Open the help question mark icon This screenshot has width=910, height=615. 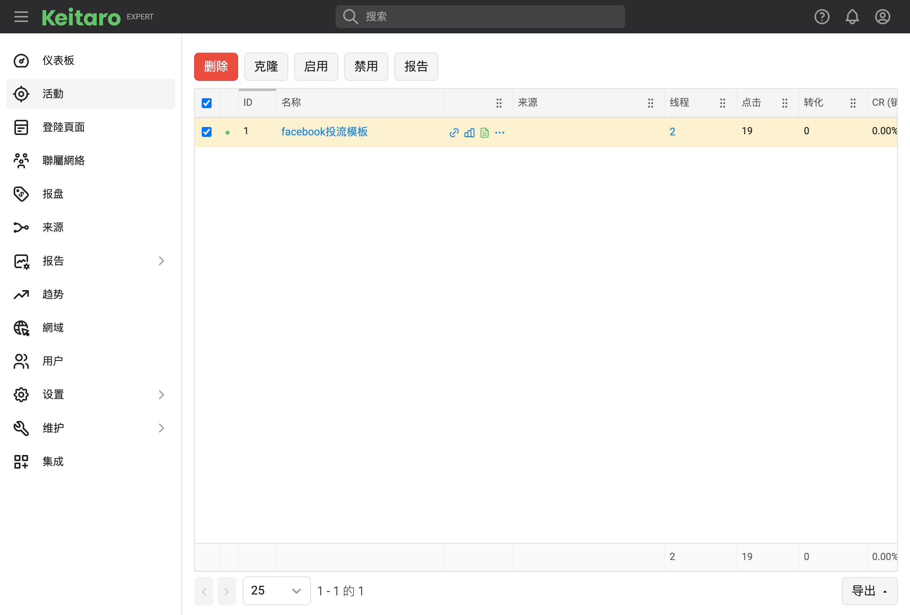tap(822, 17)
